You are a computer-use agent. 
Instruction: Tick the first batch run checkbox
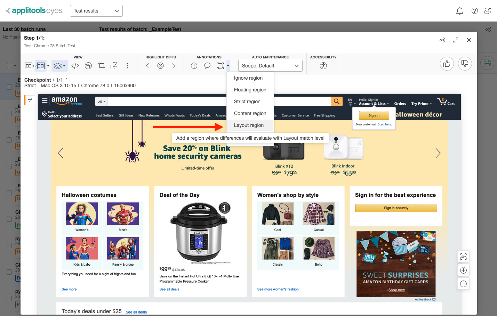9,87
